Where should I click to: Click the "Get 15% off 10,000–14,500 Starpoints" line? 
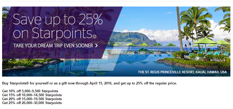pyautogui.click(x=32, y=95)
